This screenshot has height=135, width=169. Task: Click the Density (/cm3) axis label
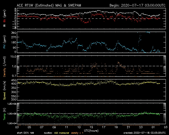click(4, 66)
